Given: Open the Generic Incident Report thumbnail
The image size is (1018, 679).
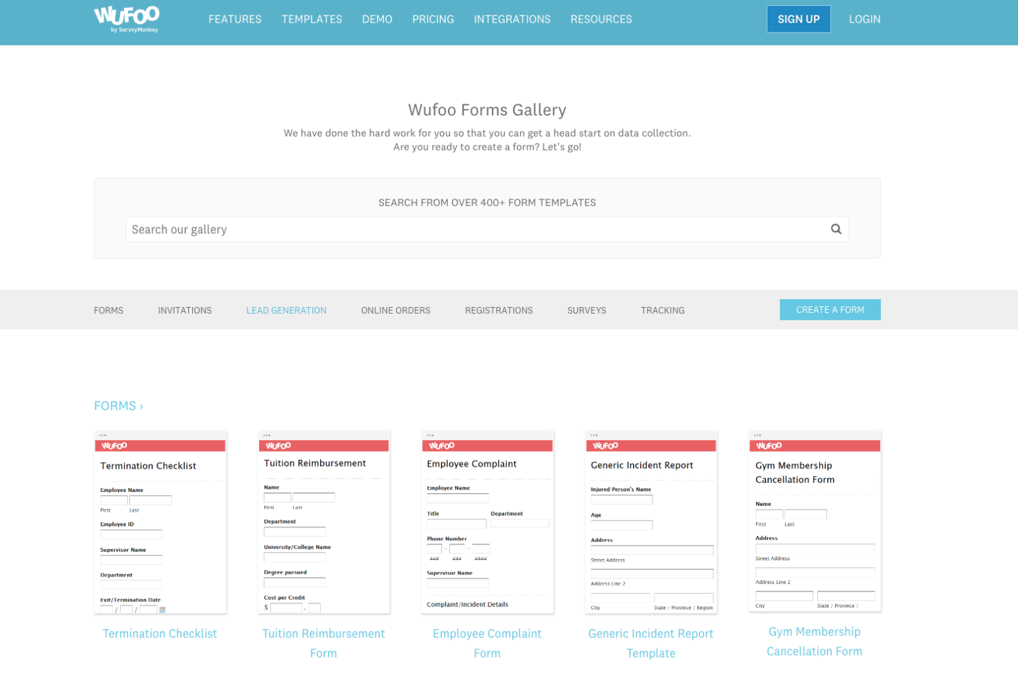Looking at the screenshot, I should coord(651,523).
